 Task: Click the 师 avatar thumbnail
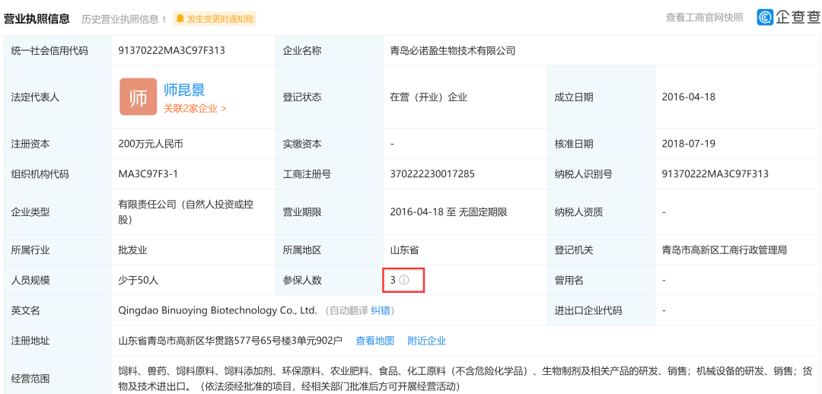139,97
